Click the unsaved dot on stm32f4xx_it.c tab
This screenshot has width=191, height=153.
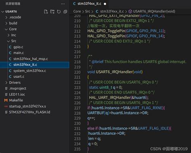105,4
